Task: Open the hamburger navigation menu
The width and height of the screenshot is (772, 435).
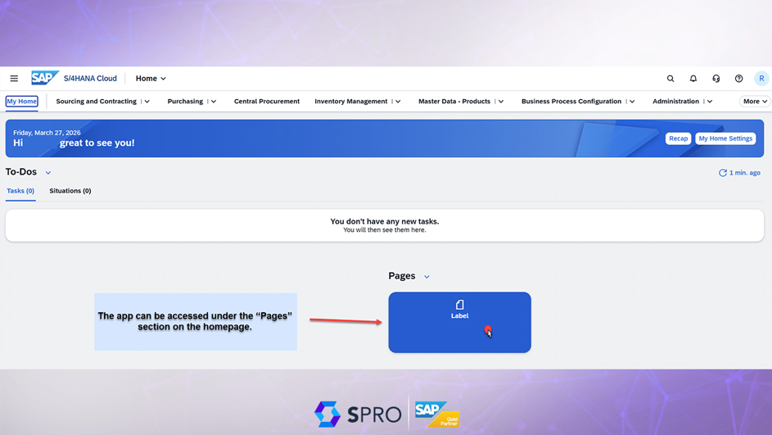Action: [14, 79]
